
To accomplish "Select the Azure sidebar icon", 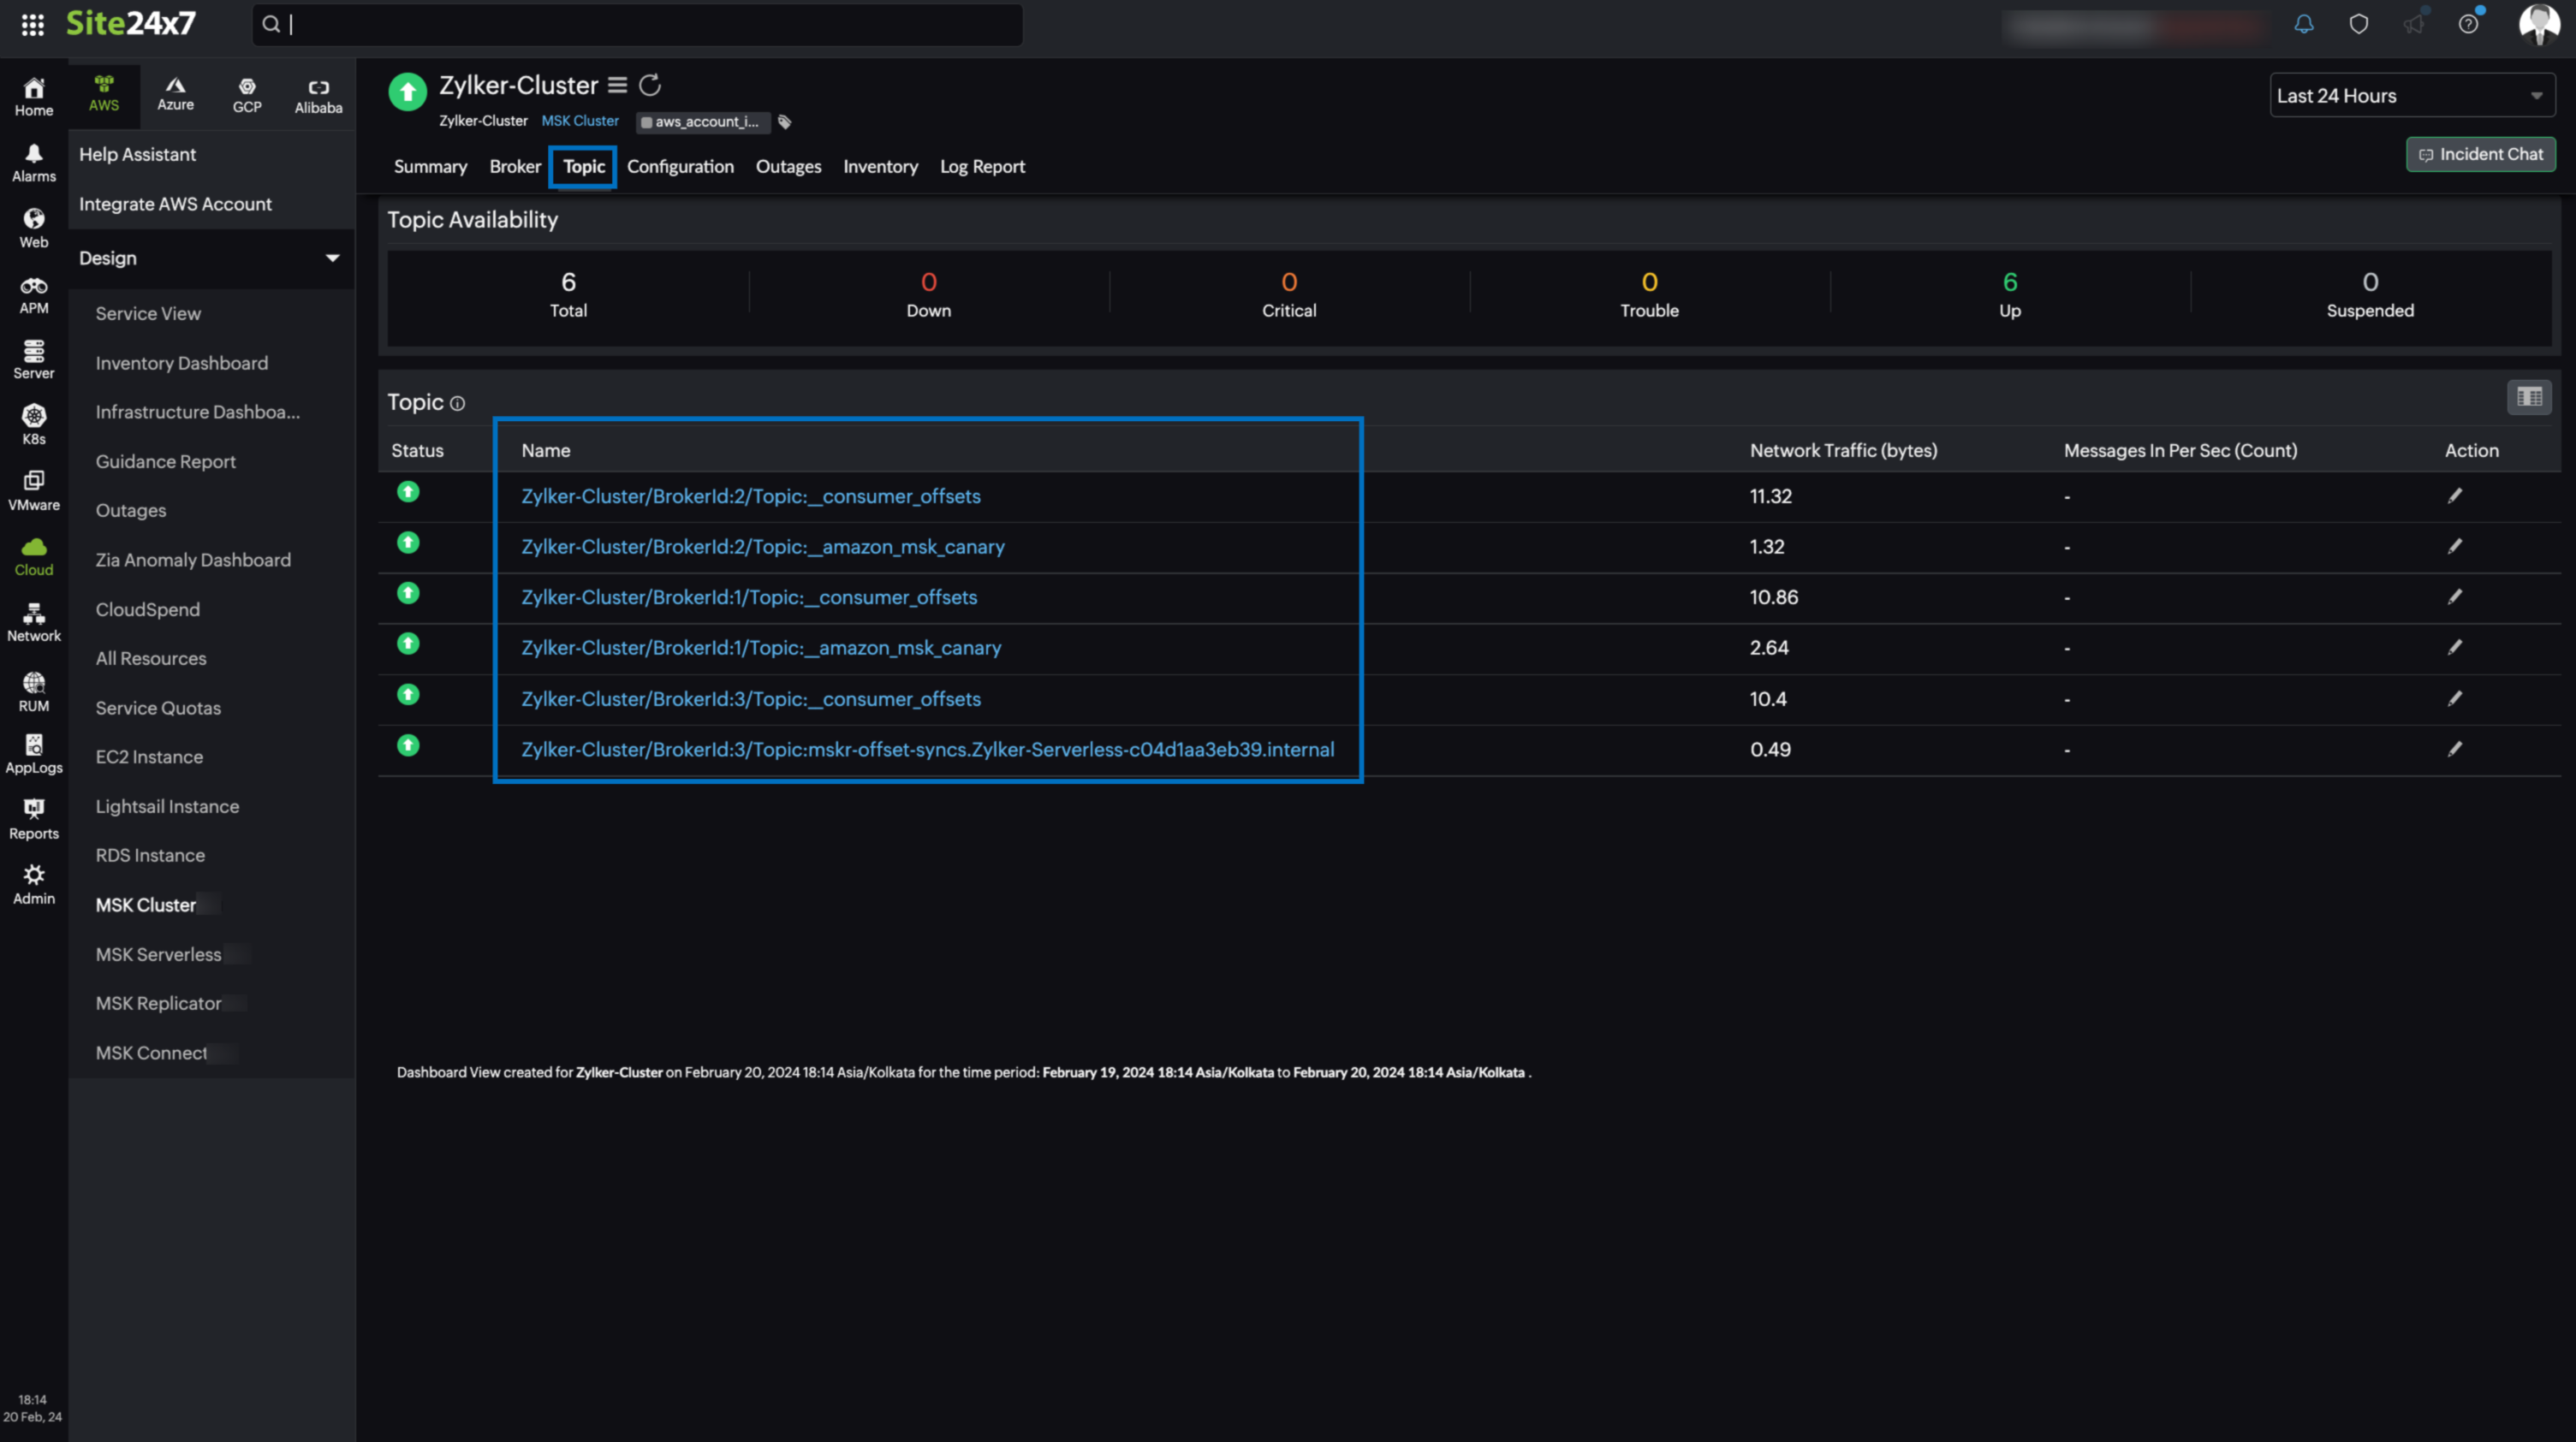I will pyautogui.click(x=175, y=93).
